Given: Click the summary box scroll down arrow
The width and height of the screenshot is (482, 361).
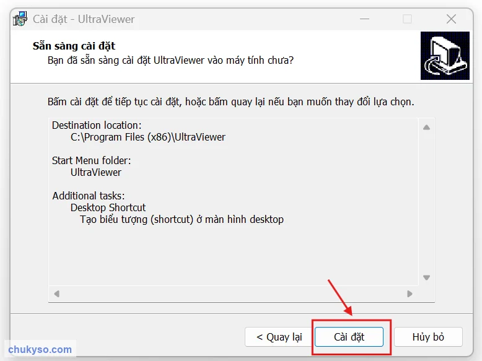Looking at the screenshot, I should [426, 277].
